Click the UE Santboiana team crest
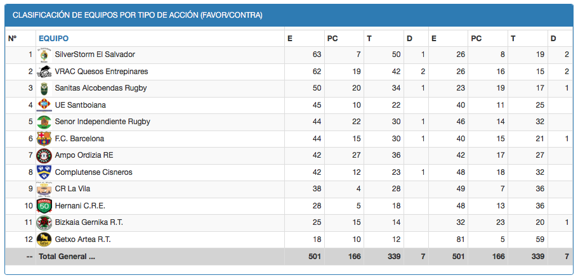 [44, 105]
